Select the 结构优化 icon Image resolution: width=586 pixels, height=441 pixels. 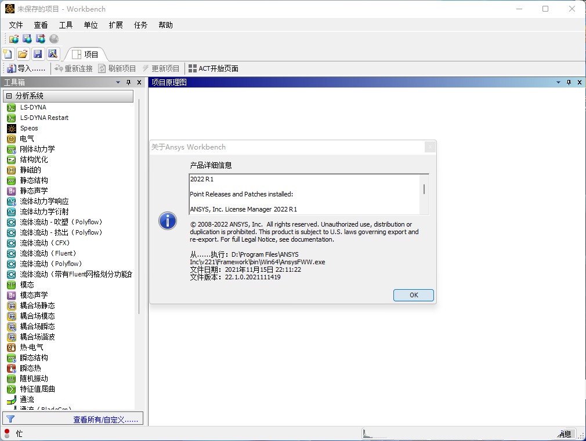11,160
